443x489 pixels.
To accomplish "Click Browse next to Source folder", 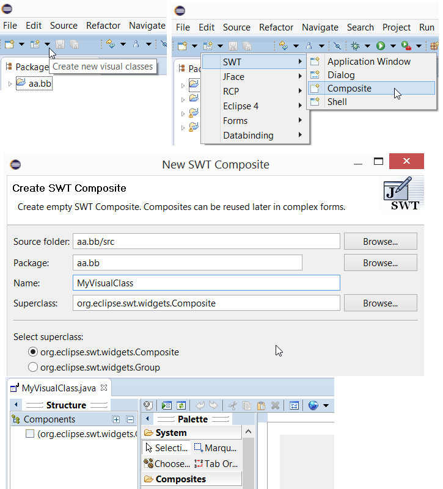I will coord(380,242).
